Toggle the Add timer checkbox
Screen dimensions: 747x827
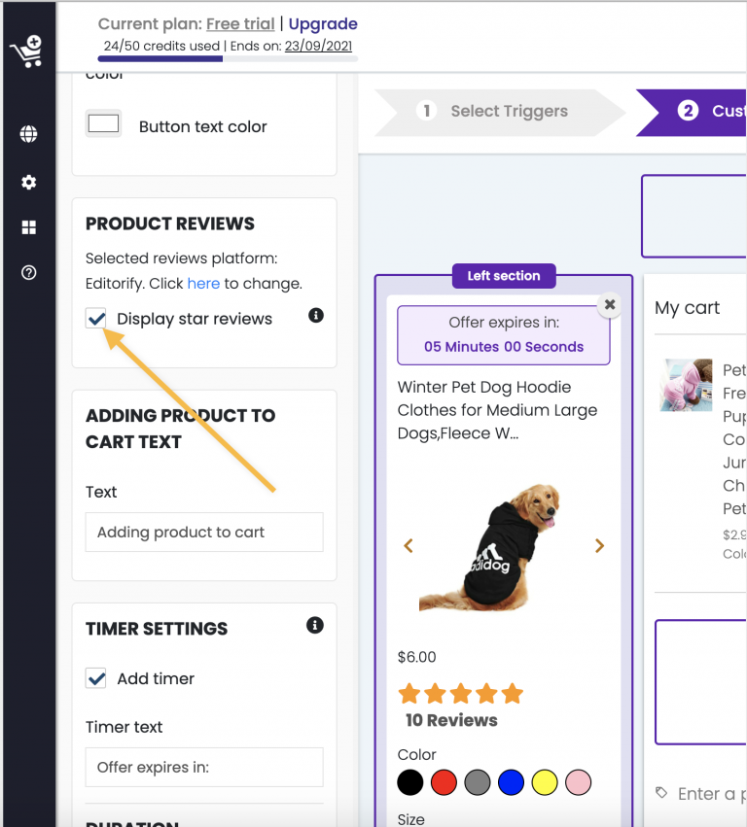96,678
